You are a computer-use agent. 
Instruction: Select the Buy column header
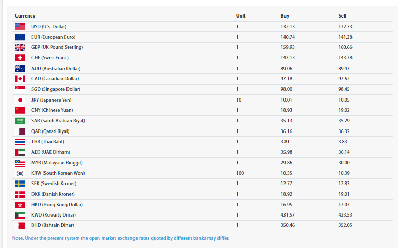(284, 16)
